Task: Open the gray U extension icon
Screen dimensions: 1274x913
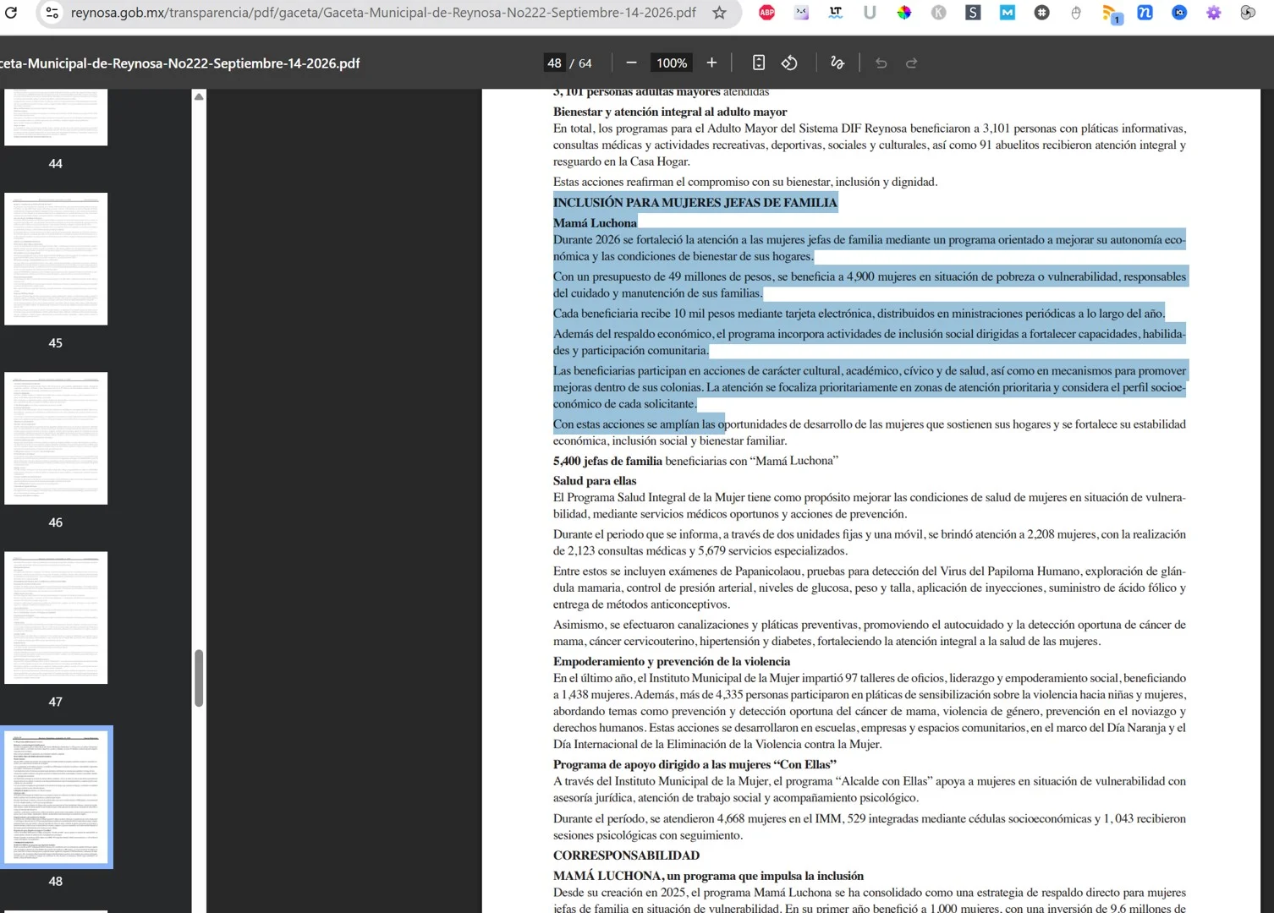Action: click(870, 13)
